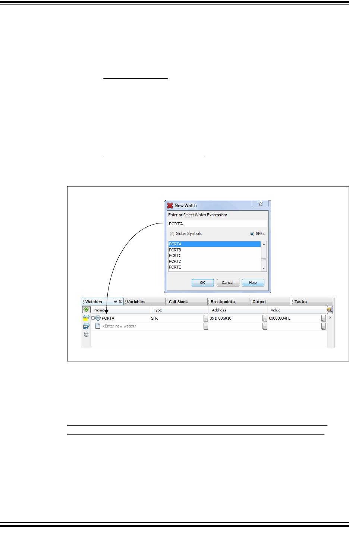Image resolution: width=349 pixels, height=533 pixels.
Task: Select PORTA in the SFR list
Action: (214, 244)
